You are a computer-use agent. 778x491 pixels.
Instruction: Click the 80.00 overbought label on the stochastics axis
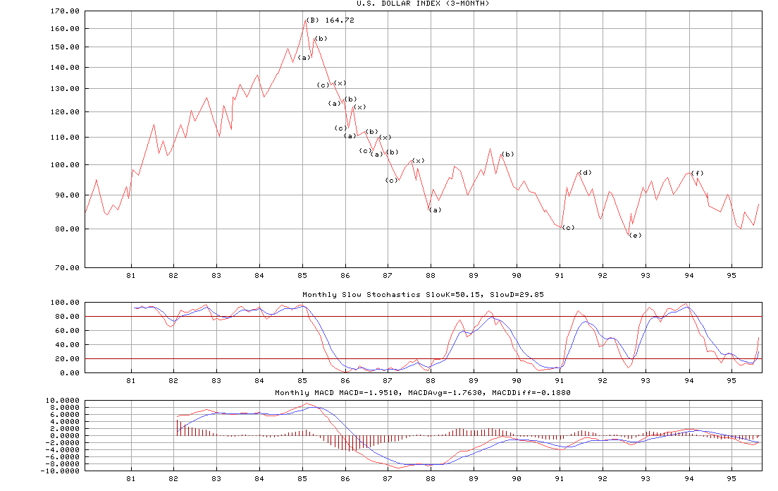68,317
